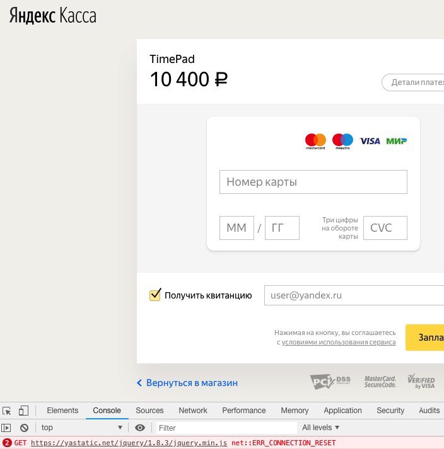Activate DevTools element inspector icon
This screenshot has height=449, width=444.
pos(6,411)
